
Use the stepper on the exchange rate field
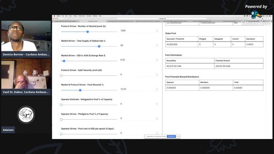click(157, 60)
